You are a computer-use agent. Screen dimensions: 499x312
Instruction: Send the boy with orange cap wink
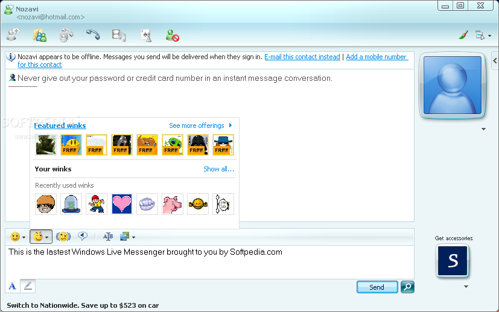(x=46, y=204)
